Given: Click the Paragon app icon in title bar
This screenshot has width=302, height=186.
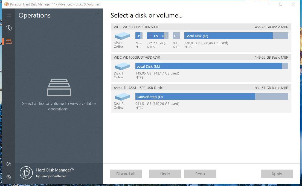Looking at the screenshot, I should 7,4.
